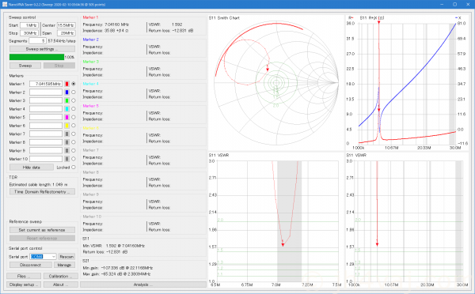Click Marker 2 blue color swatch

[67, 92]
